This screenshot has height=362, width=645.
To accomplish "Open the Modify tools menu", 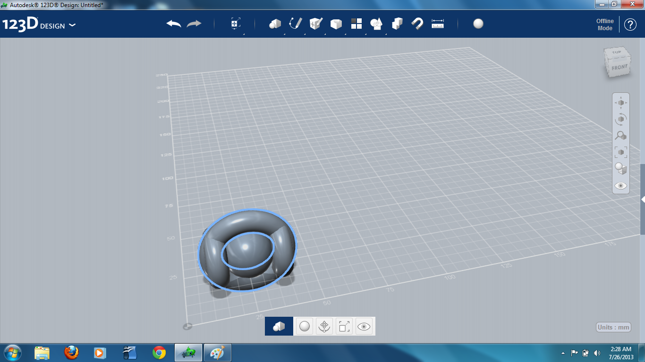I will point(336,24).
